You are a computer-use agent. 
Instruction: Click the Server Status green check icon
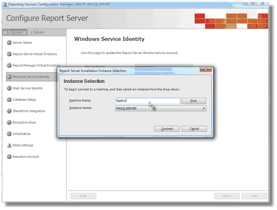tap(9, 43)
